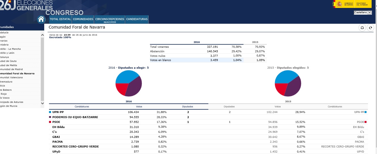This screenshot has width=377, height=154.
Task: Select Andalucía in the communities list
Action: pos(4,32)
